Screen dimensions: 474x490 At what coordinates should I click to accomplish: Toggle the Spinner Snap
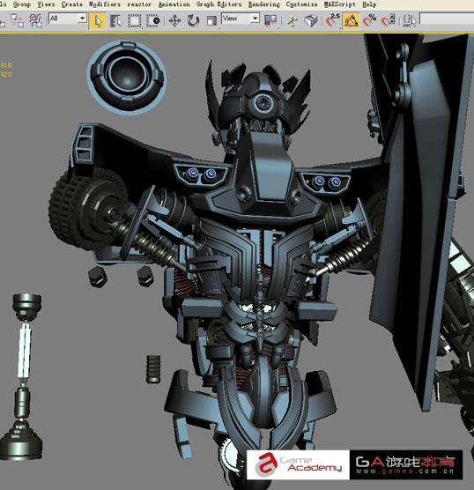388,20
